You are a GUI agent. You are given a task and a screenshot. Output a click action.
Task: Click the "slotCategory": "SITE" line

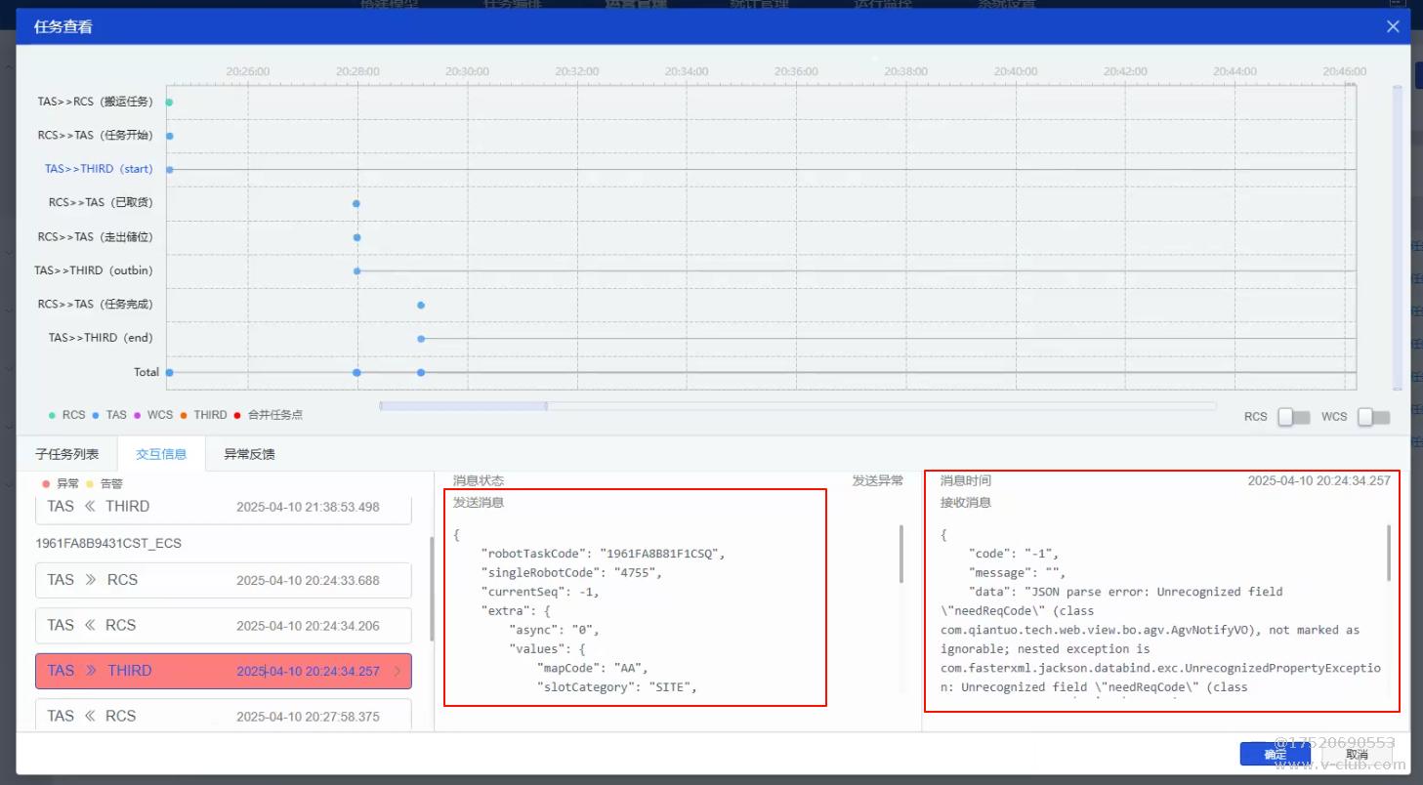click(616, 687)
